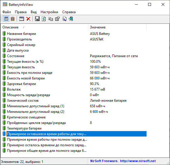Click the Find magnifier toolbar icon
This screenshot has height=165, width=170.
64,19
